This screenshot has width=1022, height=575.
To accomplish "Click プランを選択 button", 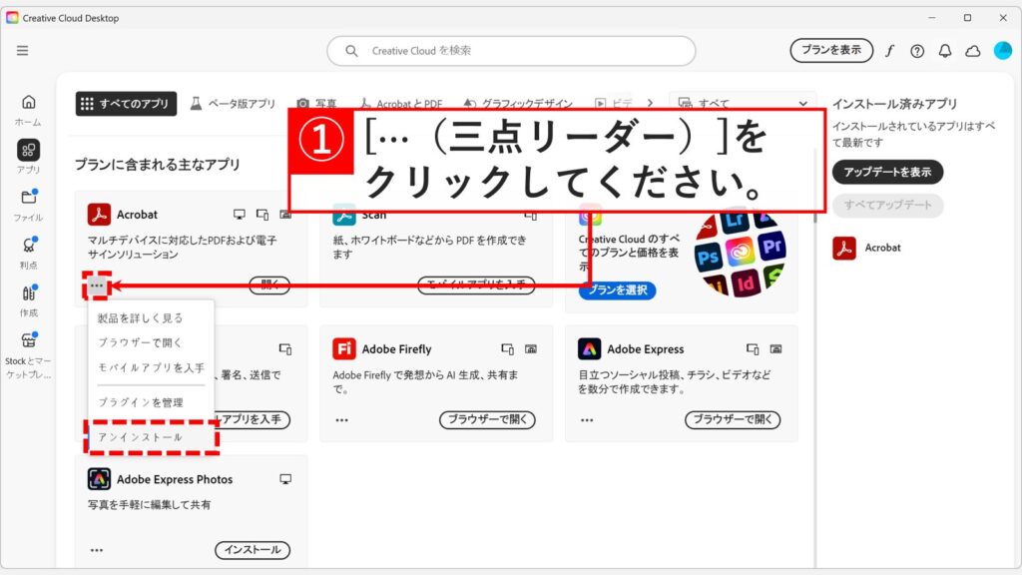I will coord(617,290).
